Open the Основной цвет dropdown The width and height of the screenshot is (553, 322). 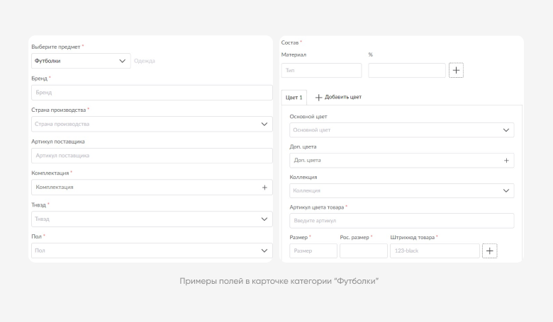[x=402, y=130]
